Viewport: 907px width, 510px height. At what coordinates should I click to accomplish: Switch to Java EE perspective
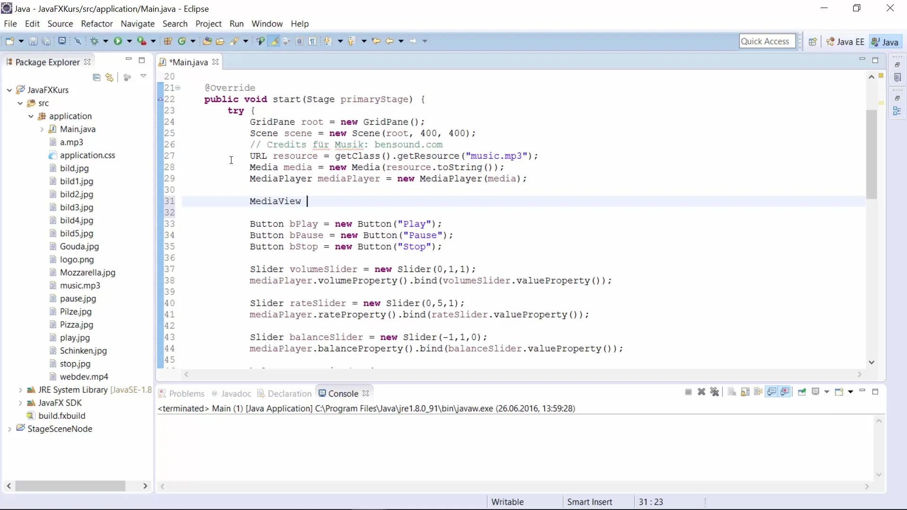[x=845, y=42]
